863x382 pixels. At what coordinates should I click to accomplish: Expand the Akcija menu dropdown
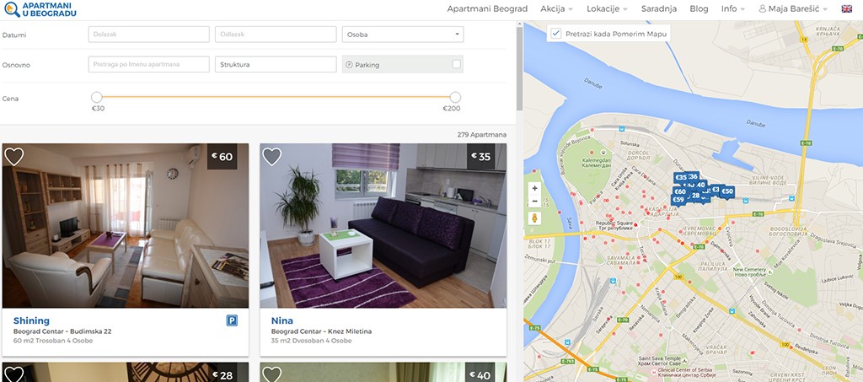tap(556, 8)
